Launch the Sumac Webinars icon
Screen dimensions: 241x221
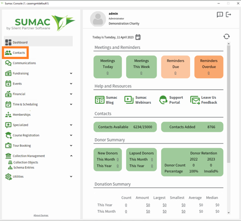(129, 100)
